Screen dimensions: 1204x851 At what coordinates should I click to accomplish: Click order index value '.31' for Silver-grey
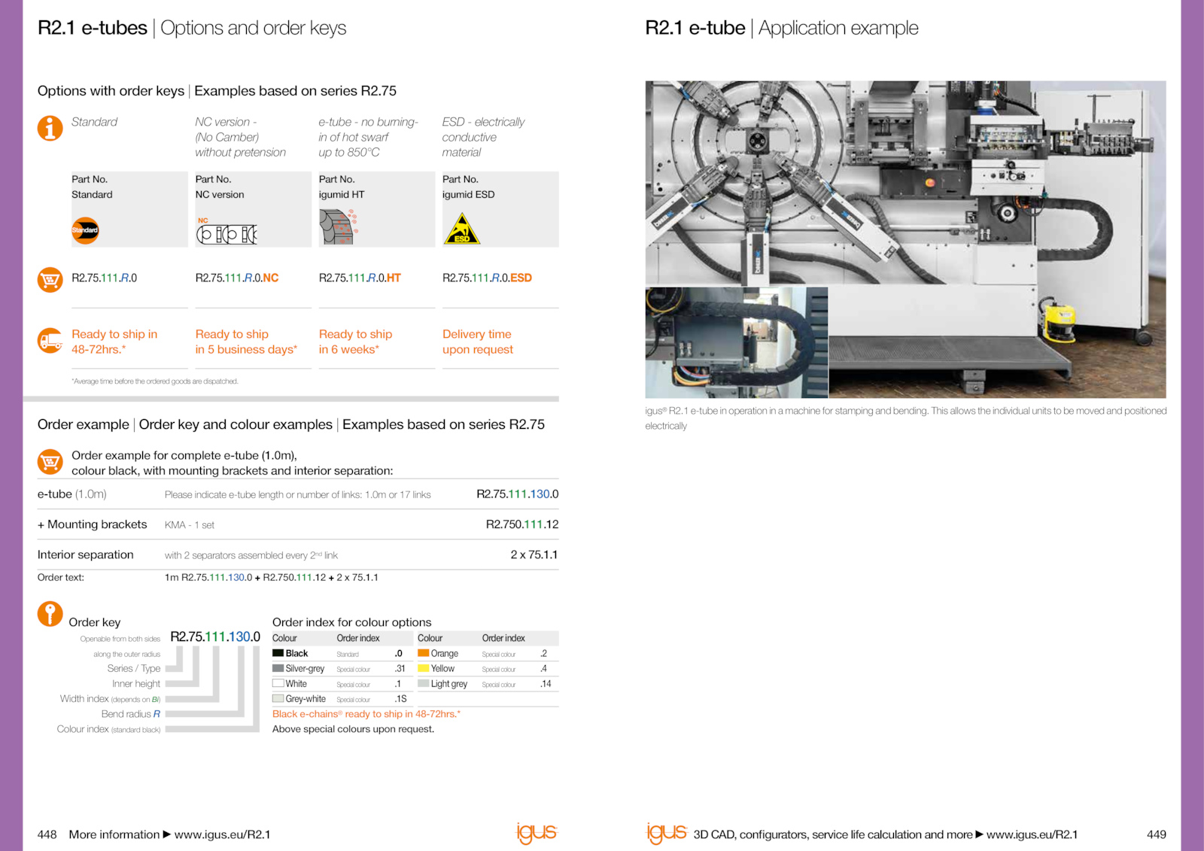click(x=400, y=668)
